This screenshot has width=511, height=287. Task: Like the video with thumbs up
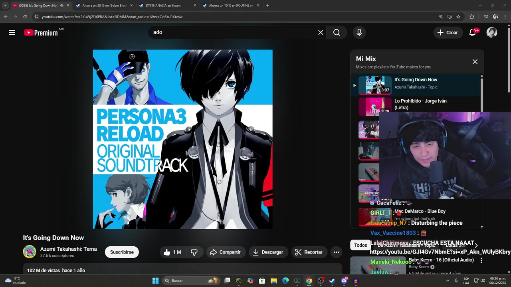(172, 252)
